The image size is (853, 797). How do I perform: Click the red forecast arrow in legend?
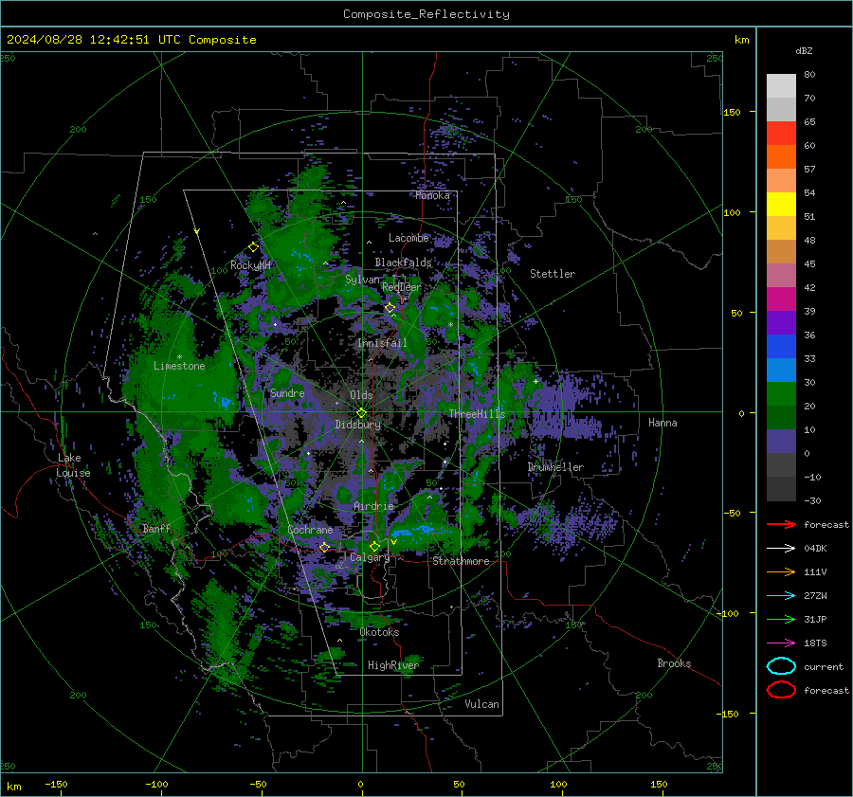tap(781, 524)
